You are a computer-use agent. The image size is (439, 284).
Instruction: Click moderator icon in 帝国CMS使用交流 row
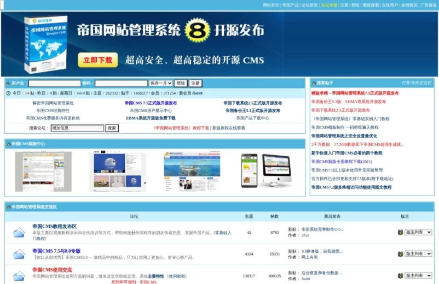pyautogui.click(x=400, y=276)
